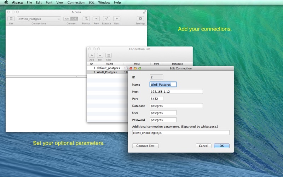Close the Edit Connection dialog with red button
The image size is (283, 177).
[131, 68]
